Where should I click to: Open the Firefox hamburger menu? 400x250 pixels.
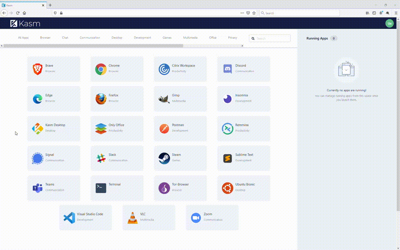click(396, 13)
